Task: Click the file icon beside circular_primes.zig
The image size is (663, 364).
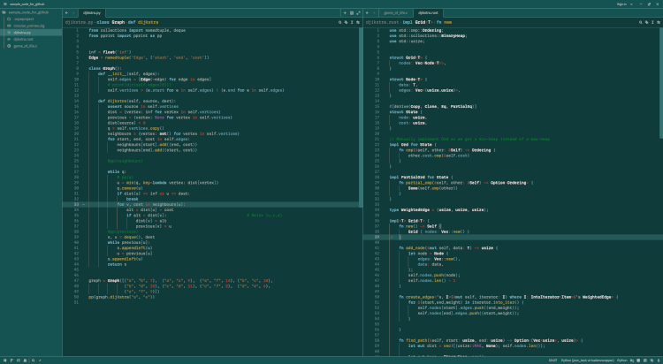Action: click(10, 26)
